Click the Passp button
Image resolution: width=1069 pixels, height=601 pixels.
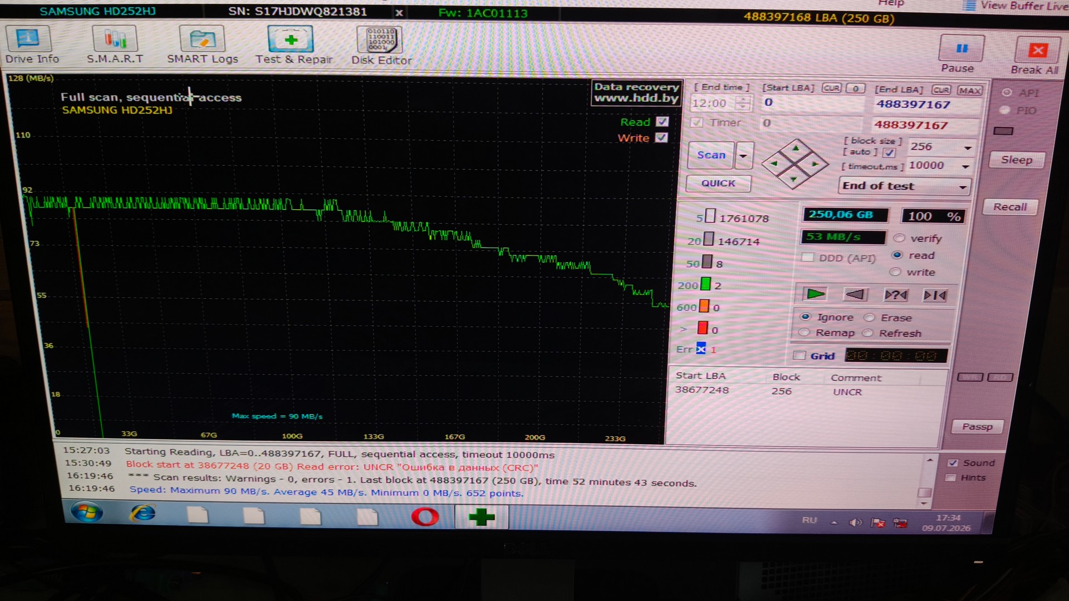pyautogui.click(x=977, y=427)
